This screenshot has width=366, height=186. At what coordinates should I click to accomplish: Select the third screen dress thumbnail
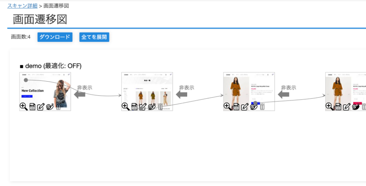coord(249,91)
